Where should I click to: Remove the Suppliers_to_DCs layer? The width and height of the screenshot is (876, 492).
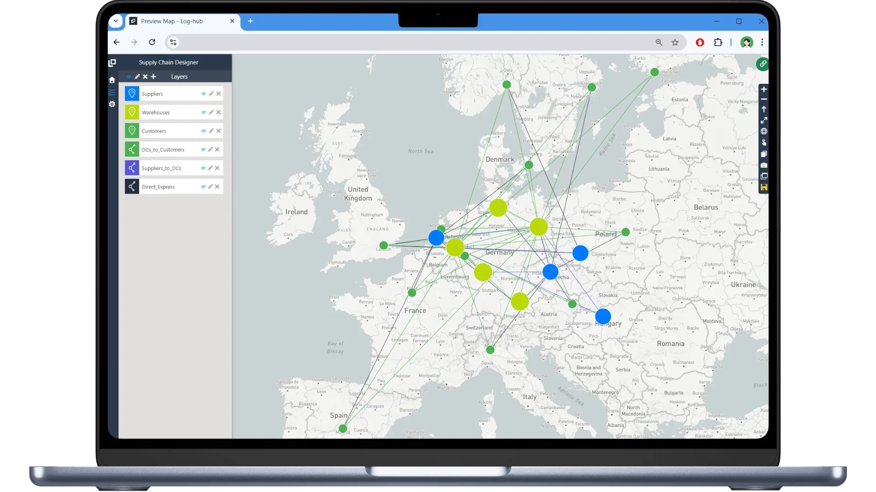(218, 168)
